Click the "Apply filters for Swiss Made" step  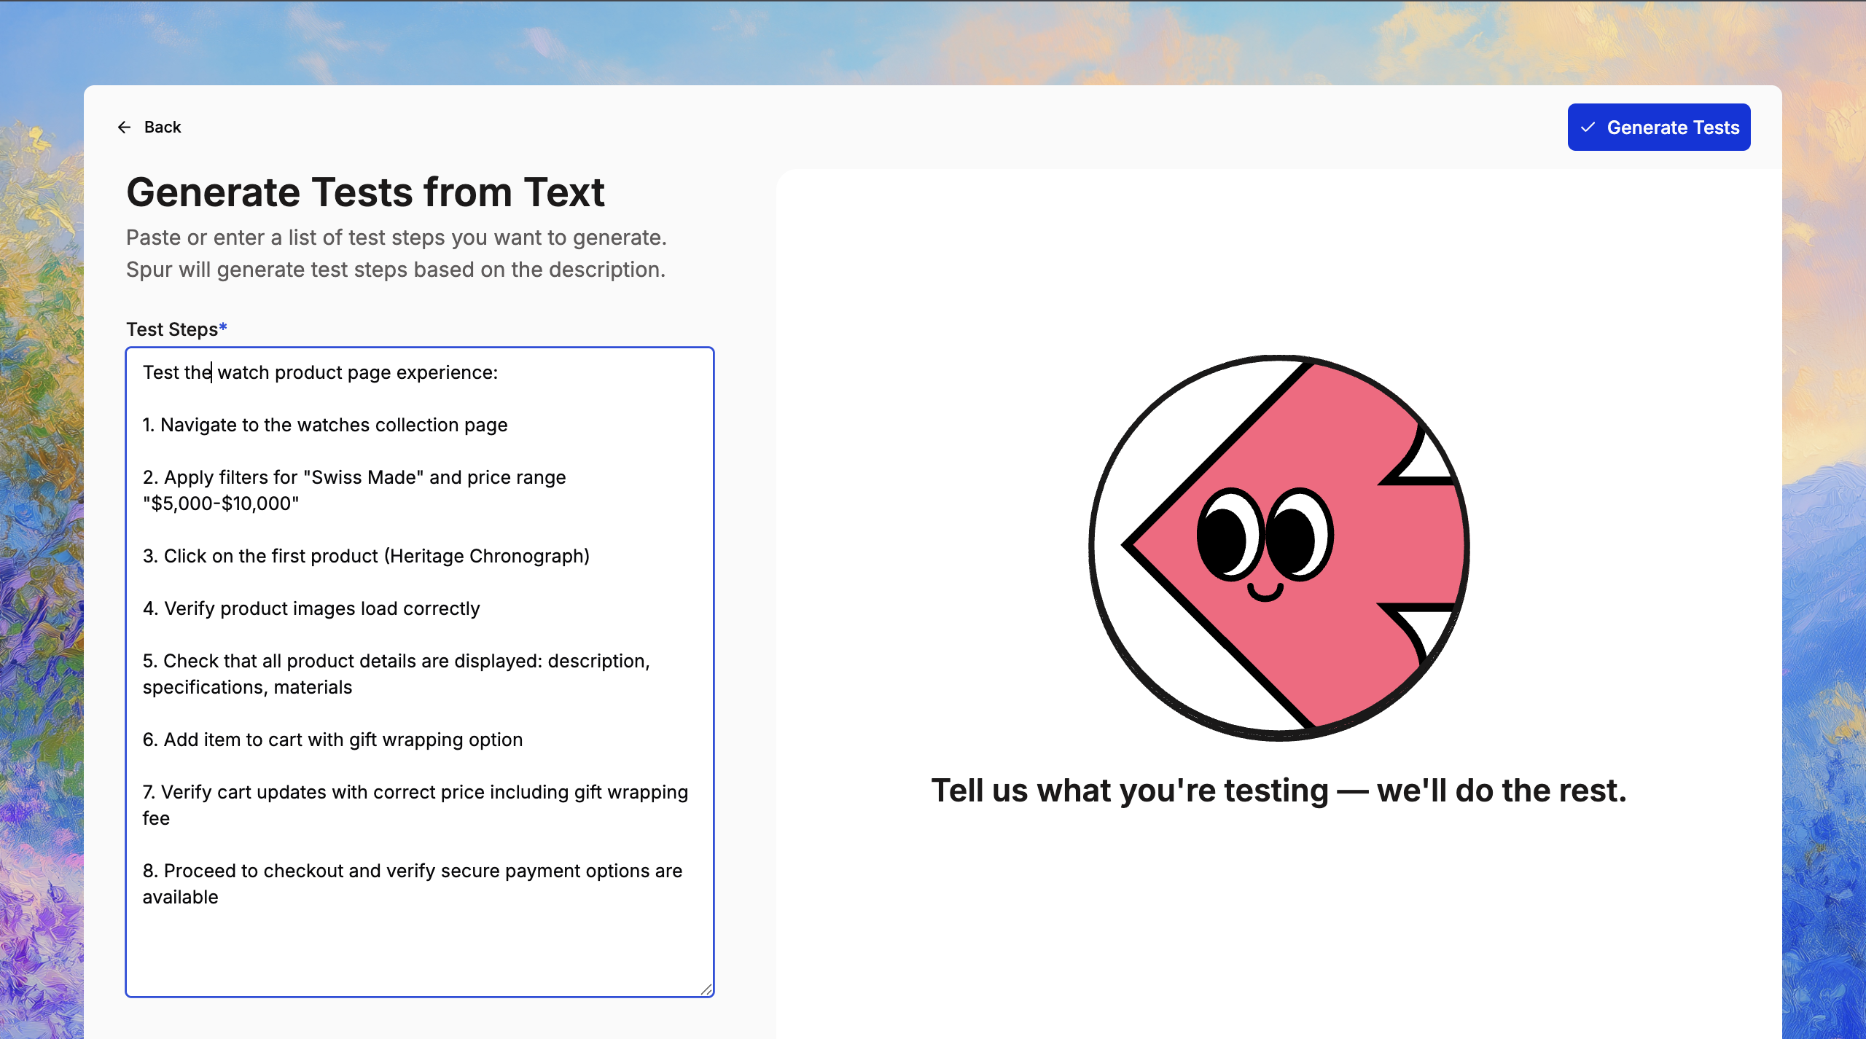354,478
